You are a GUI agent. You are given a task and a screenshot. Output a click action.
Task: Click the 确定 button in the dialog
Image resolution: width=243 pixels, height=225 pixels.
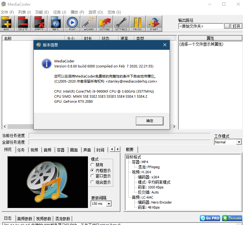click(150, 121)
